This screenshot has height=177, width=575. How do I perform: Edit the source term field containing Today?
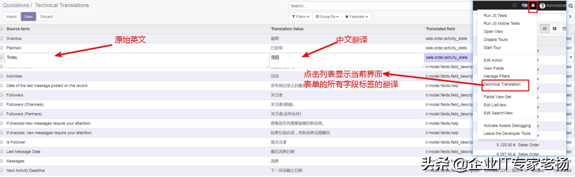pyautogui.click(x=137, y=60)
